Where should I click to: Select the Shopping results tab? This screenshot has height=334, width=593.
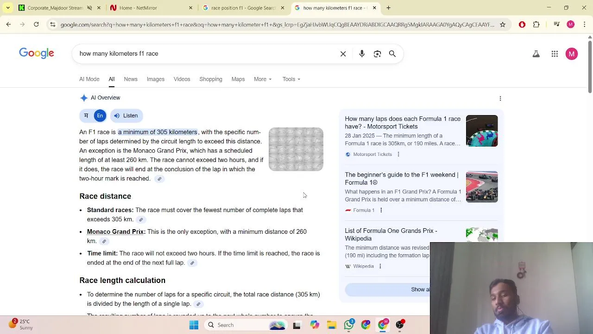(x=211, y=79)
